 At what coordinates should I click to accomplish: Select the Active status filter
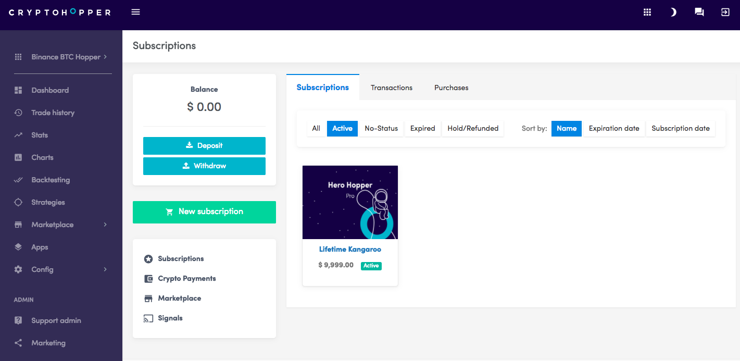coord(342,129)
